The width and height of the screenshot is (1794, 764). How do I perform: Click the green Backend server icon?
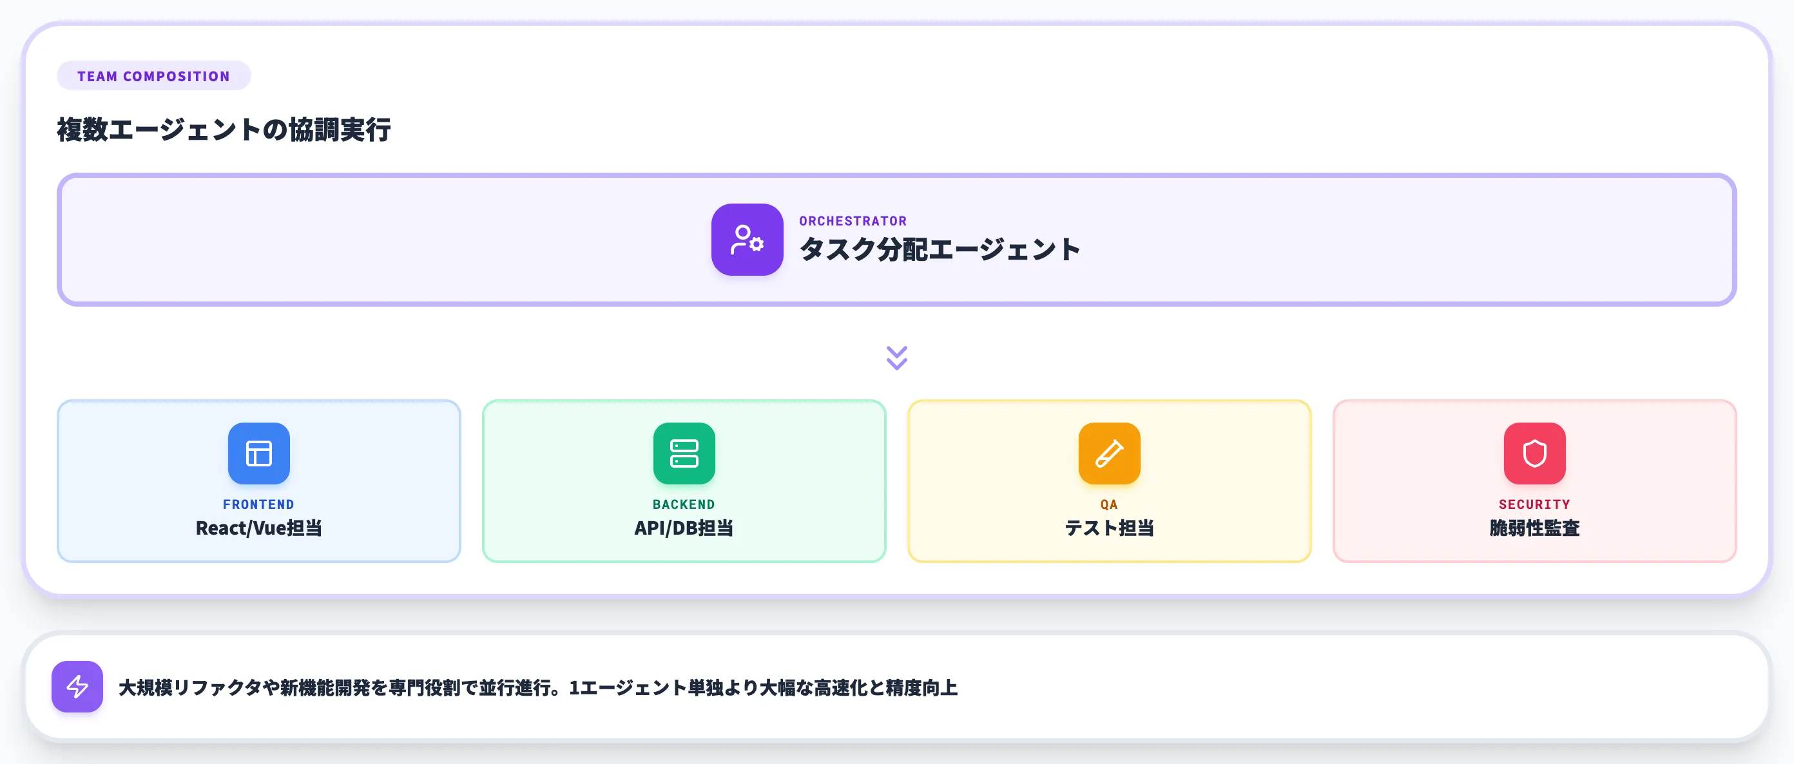tap(684, 453)
